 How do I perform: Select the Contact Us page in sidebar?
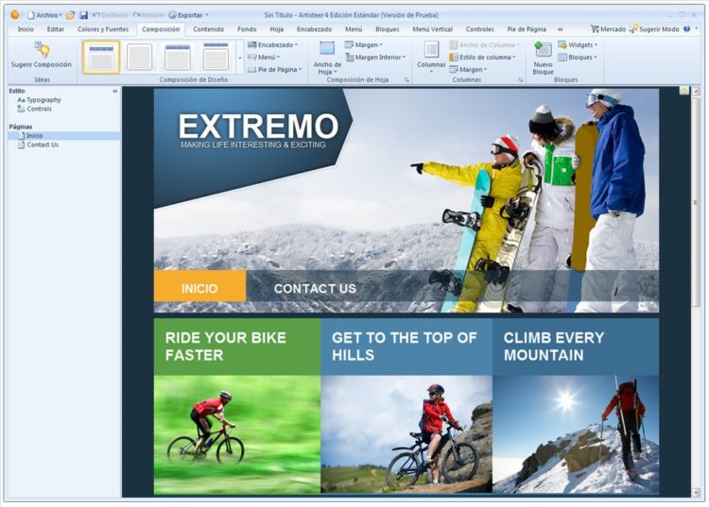(43, 144)
